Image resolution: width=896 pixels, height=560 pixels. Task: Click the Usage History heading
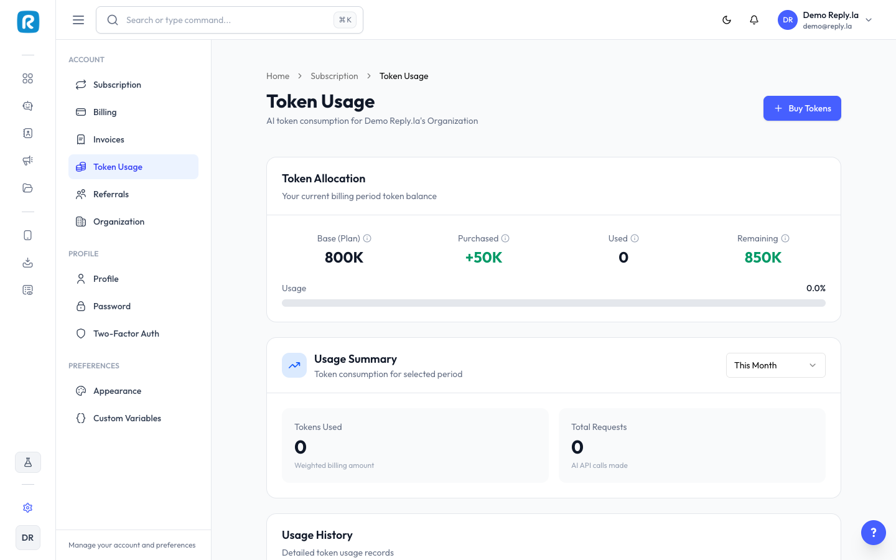click(x=317, y=535)
